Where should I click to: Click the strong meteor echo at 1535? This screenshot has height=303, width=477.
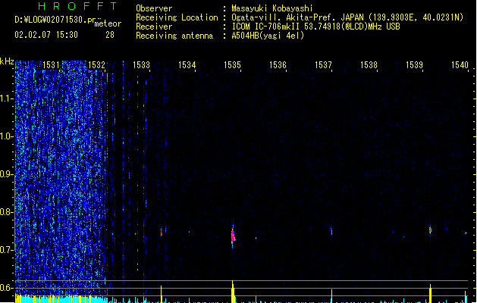[233, 235]
